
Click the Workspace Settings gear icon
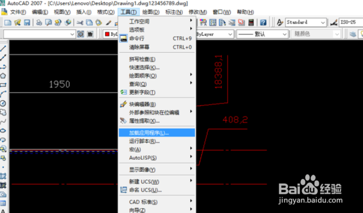tap(81, 34)
